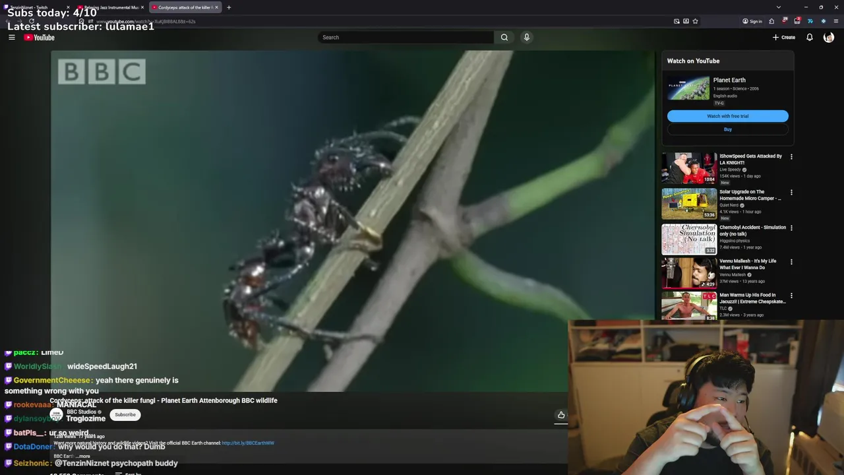Open Vennu Mallesh It's My Life thumbnail
844x475 pixels.
pos(689,273)
